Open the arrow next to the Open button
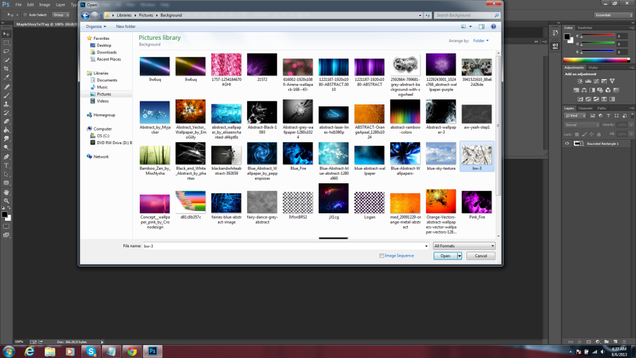Viewport: 636px width, 358px height. click(460, 255)
